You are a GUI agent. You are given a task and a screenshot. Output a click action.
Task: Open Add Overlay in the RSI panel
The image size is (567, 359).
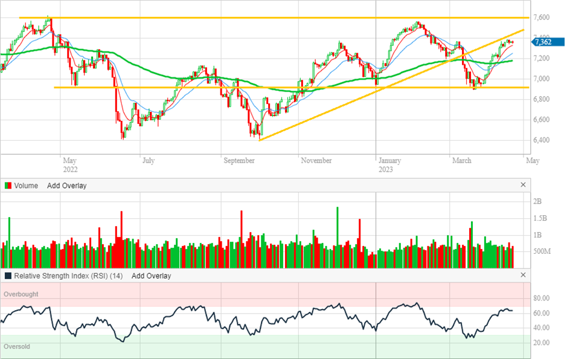(x=151, y=276)
